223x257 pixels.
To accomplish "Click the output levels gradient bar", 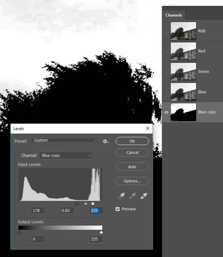I will coord(60,228).
